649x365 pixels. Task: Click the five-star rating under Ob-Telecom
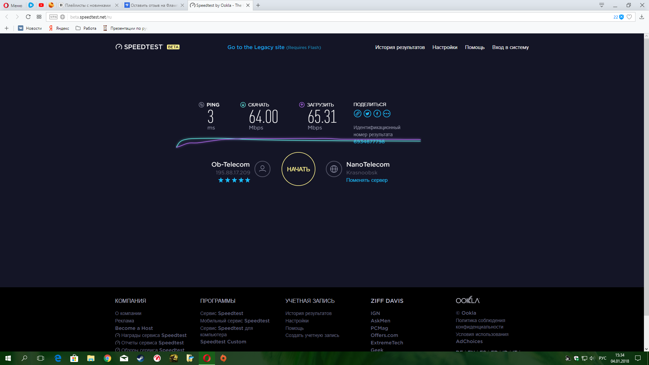pyautogui.click(x=234, y=180)
